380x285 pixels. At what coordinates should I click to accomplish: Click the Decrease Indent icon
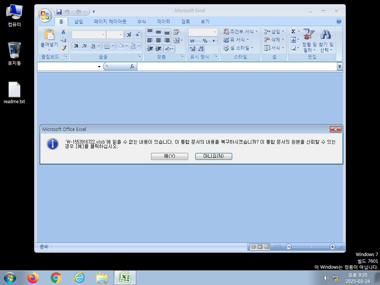[x=150, y=49]
